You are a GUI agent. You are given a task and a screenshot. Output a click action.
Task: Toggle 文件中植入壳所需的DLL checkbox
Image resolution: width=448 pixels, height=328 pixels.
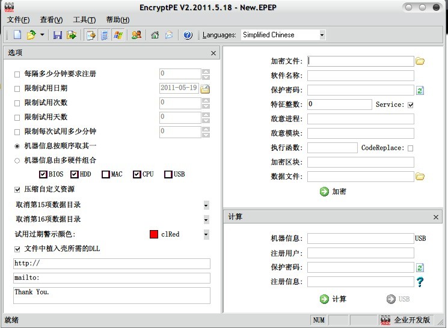click(x=17, y=249)
